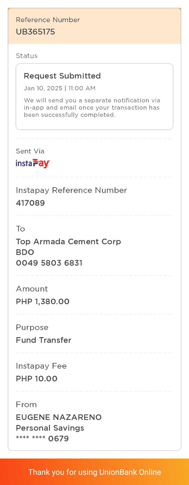Tap the Fund Transfer purpose value
189x485 pixels.
click(x=44, y=340)
